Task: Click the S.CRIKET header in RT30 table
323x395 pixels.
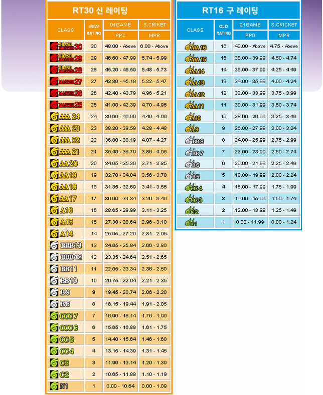Action: point(154,25)
